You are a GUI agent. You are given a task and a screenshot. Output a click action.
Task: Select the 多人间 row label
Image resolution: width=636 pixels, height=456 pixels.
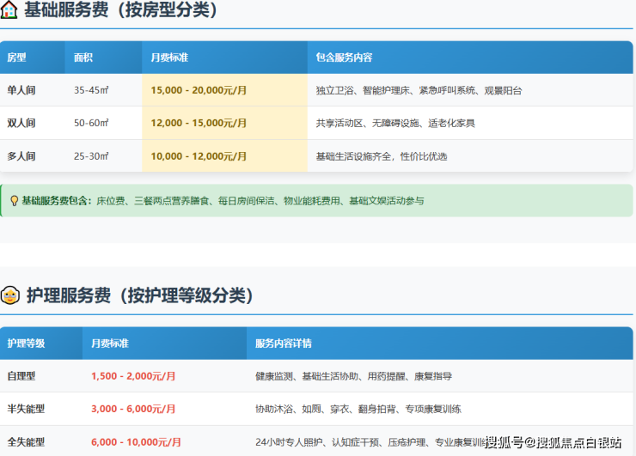[21, 156]
